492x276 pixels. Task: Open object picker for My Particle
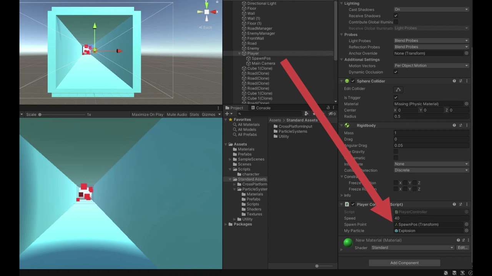point(466,231)
